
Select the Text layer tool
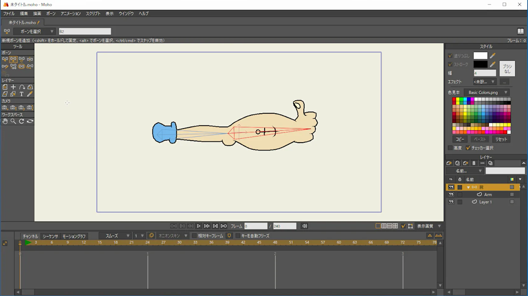point(21,94)
